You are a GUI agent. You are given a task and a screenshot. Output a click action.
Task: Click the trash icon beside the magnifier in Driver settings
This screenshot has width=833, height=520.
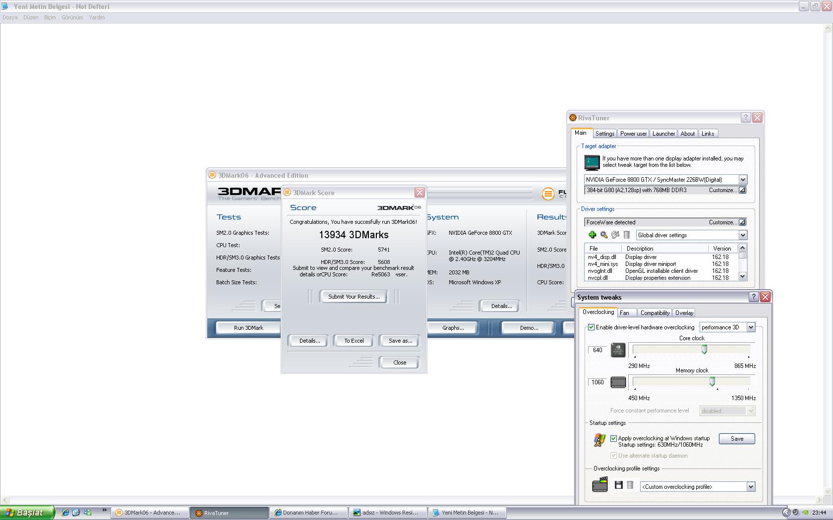coord(627,235)
